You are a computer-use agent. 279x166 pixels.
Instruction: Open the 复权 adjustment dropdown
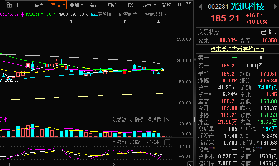(58, 5)
